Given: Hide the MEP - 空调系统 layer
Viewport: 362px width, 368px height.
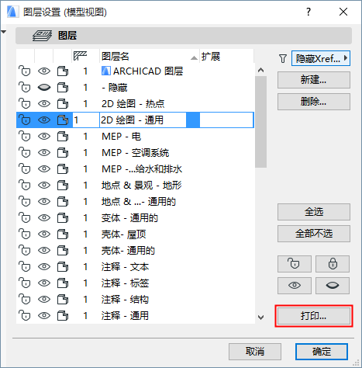Looking at the screenshot, I should 44,153.
